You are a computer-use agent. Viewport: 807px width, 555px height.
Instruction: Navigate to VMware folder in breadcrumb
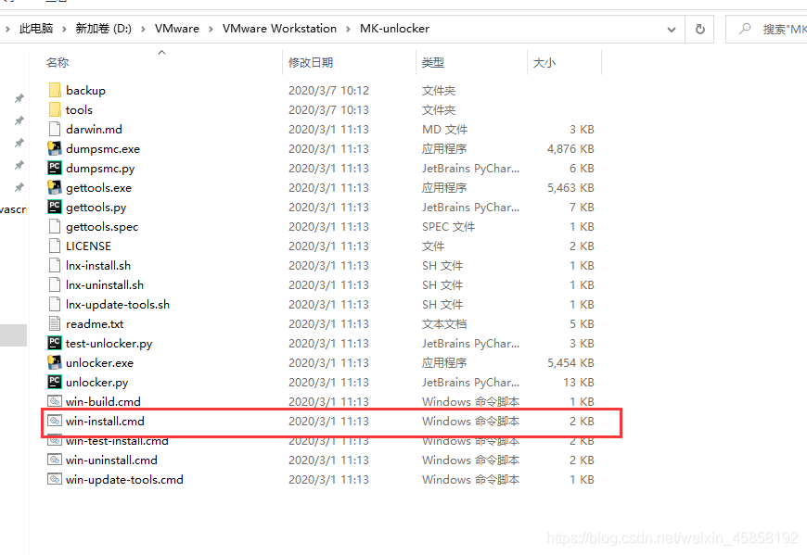click(177, 29)
